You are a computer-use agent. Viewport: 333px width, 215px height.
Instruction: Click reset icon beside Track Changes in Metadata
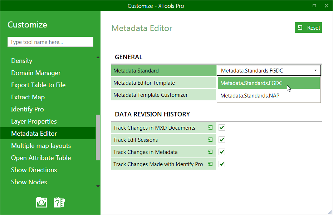(x=210, y=152)
